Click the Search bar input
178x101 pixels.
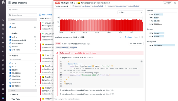pyautogui.click(x=31, y=10)
